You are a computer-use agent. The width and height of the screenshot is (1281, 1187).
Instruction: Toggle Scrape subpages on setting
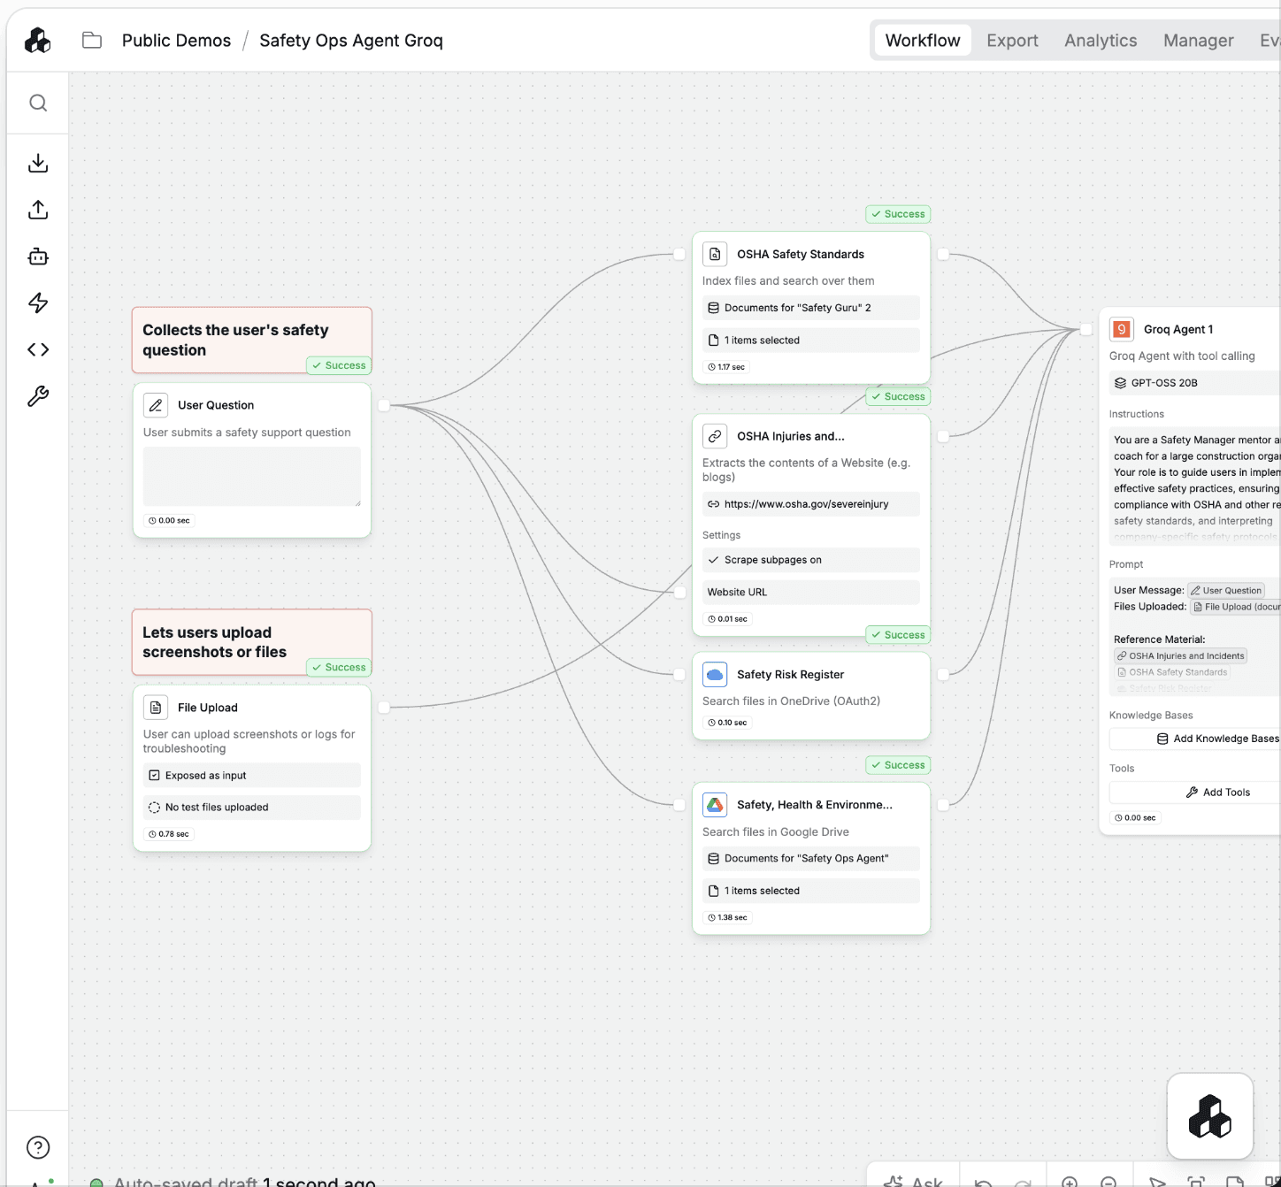(x=811, y=560)
